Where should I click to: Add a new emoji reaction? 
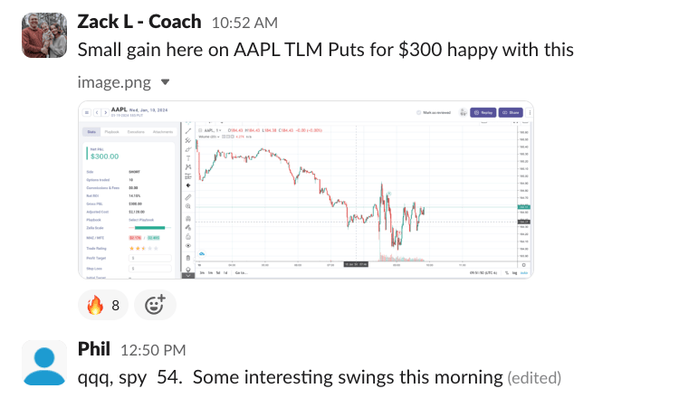(155, 305)
